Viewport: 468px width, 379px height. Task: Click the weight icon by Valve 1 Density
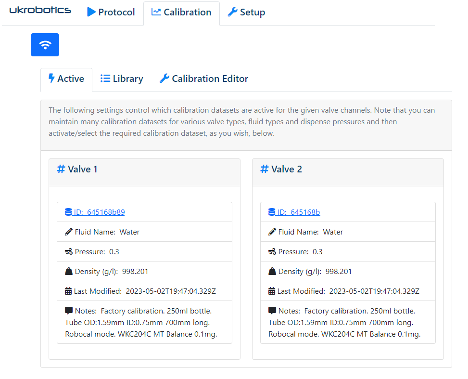point(69,271)
